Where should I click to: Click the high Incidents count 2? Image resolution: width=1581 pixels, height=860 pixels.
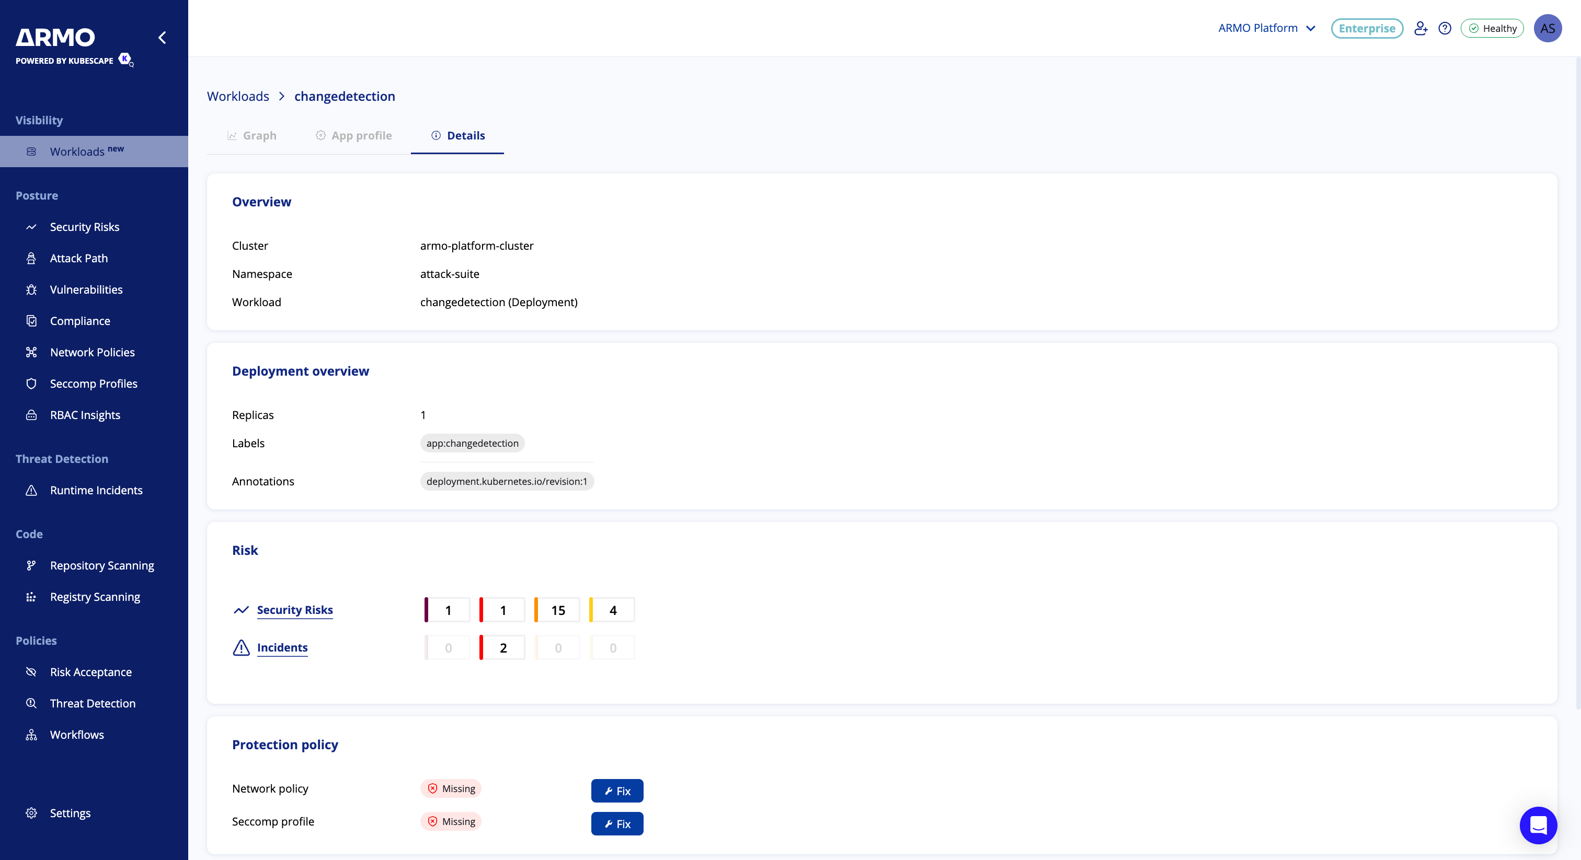[x=502, y=647]
